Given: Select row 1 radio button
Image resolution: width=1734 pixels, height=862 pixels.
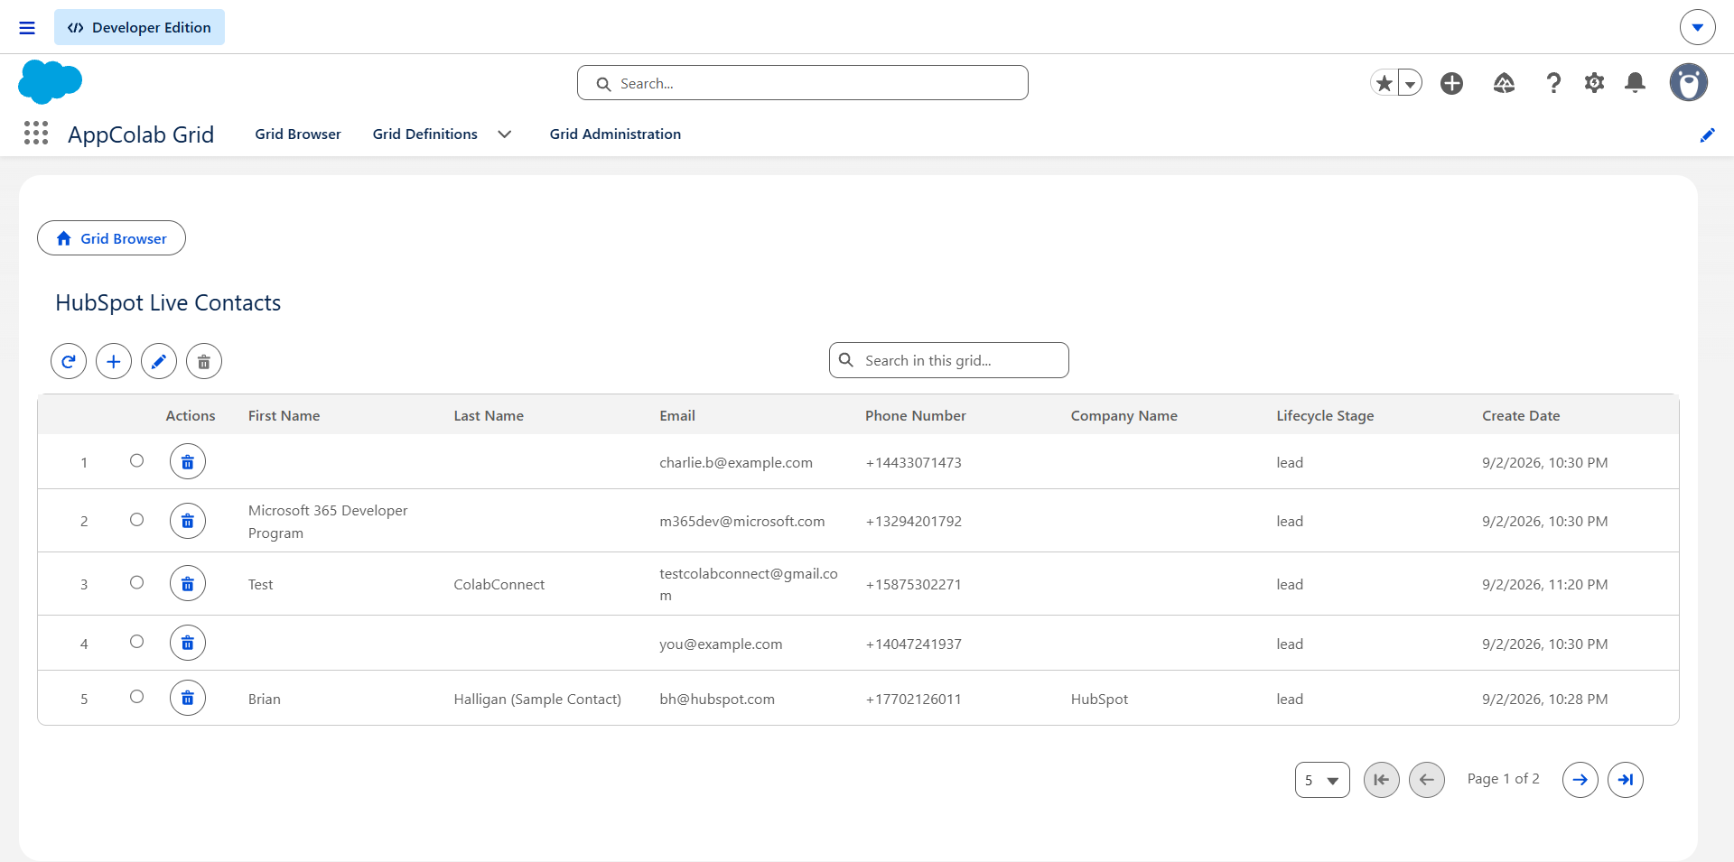Looking at the screenshot, I should [x=136, y=460].
